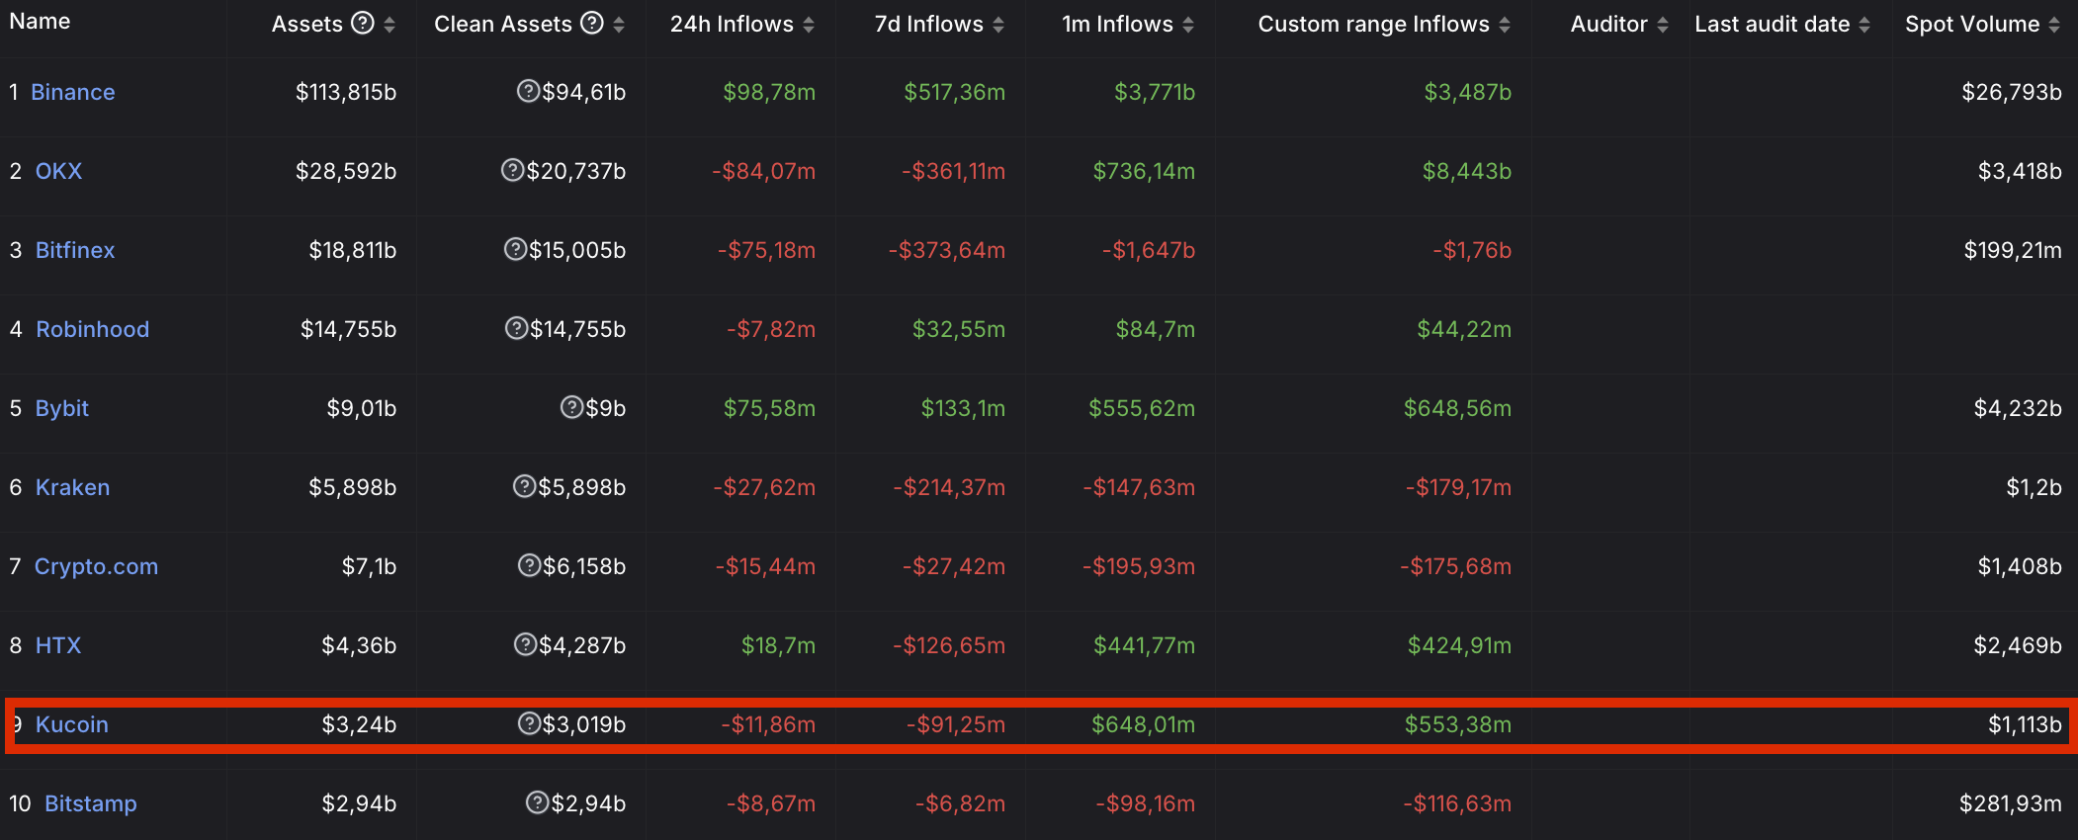Sort table by Assets column arrows

click(x=390, y=25)
